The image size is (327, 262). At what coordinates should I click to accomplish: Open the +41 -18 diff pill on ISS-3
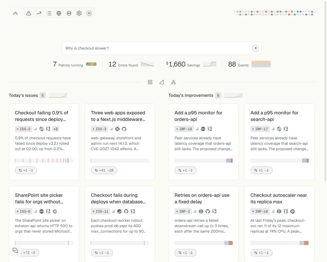(104, 170)
